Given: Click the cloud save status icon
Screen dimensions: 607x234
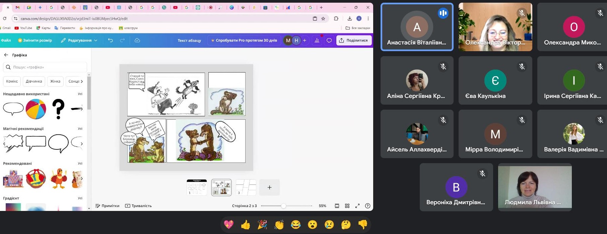Looking at the screenshot, I should [137, 40].
